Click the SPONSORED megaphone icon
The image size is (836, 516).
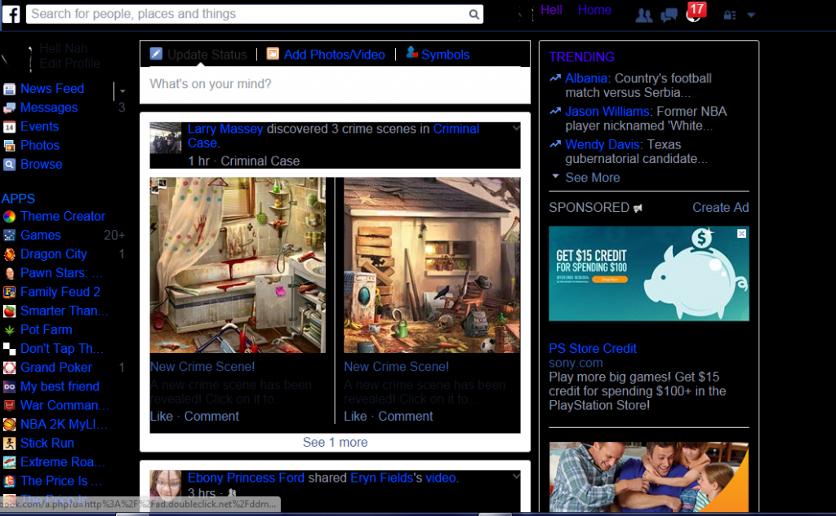(638, 208)
